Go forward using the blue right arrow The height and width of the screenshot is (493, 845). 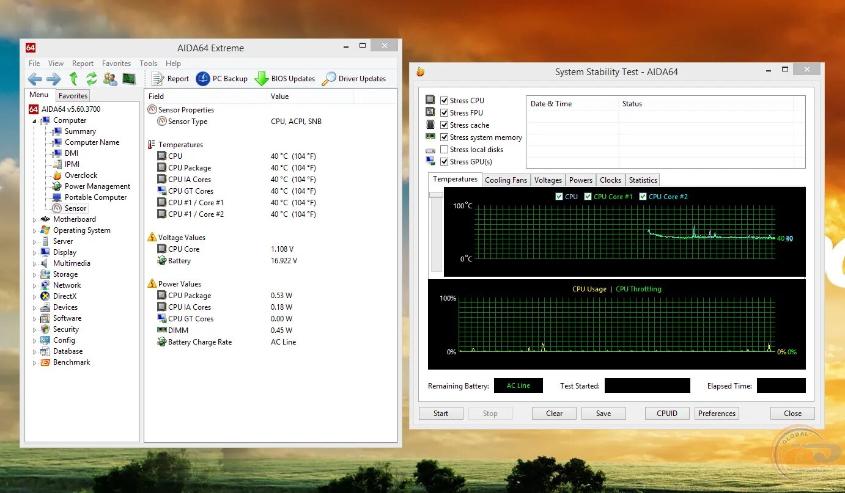point(54,79)
